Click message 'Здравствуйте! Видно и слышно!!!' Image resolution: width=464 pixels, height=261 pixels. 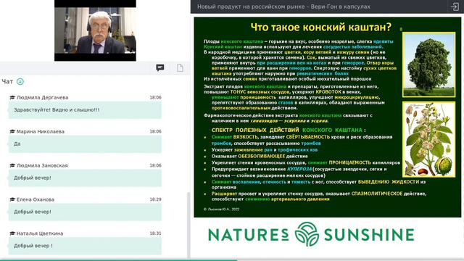point(85,110)
